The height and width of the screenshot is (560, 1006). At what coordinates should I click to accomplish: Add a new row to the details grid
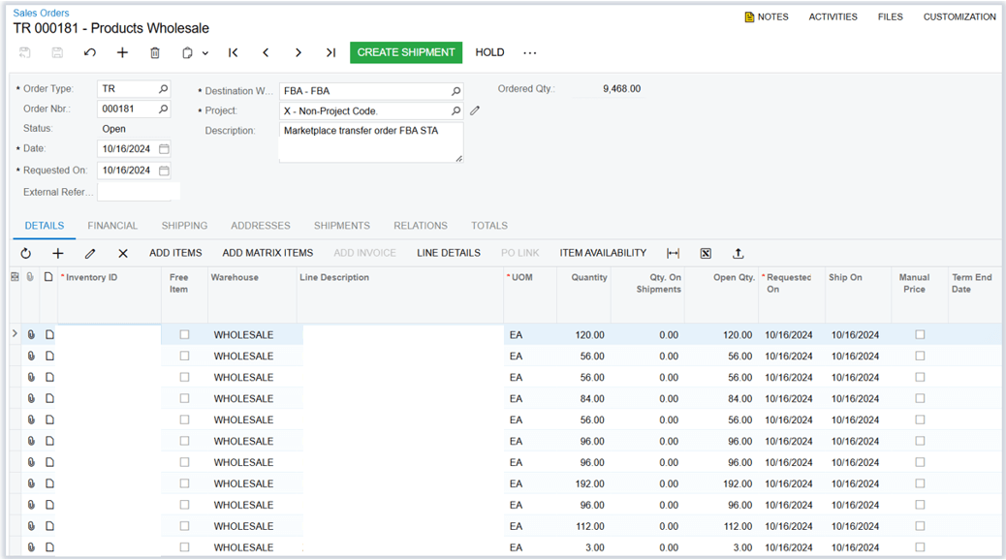click(58, 254)
